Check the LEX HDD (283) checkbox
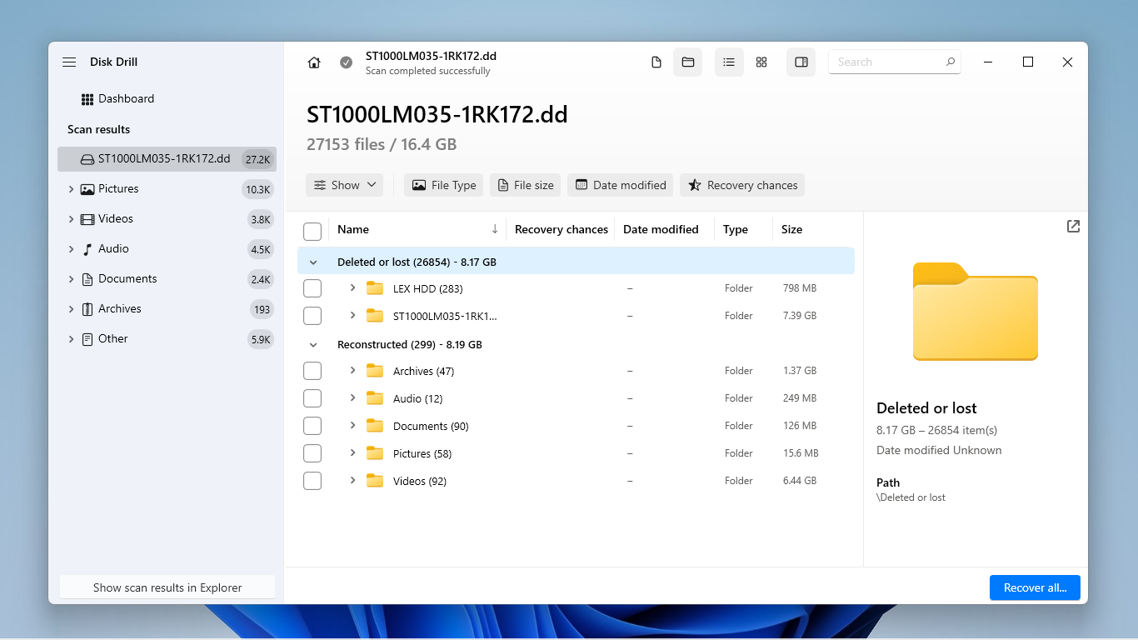 [x=312, y=288]
